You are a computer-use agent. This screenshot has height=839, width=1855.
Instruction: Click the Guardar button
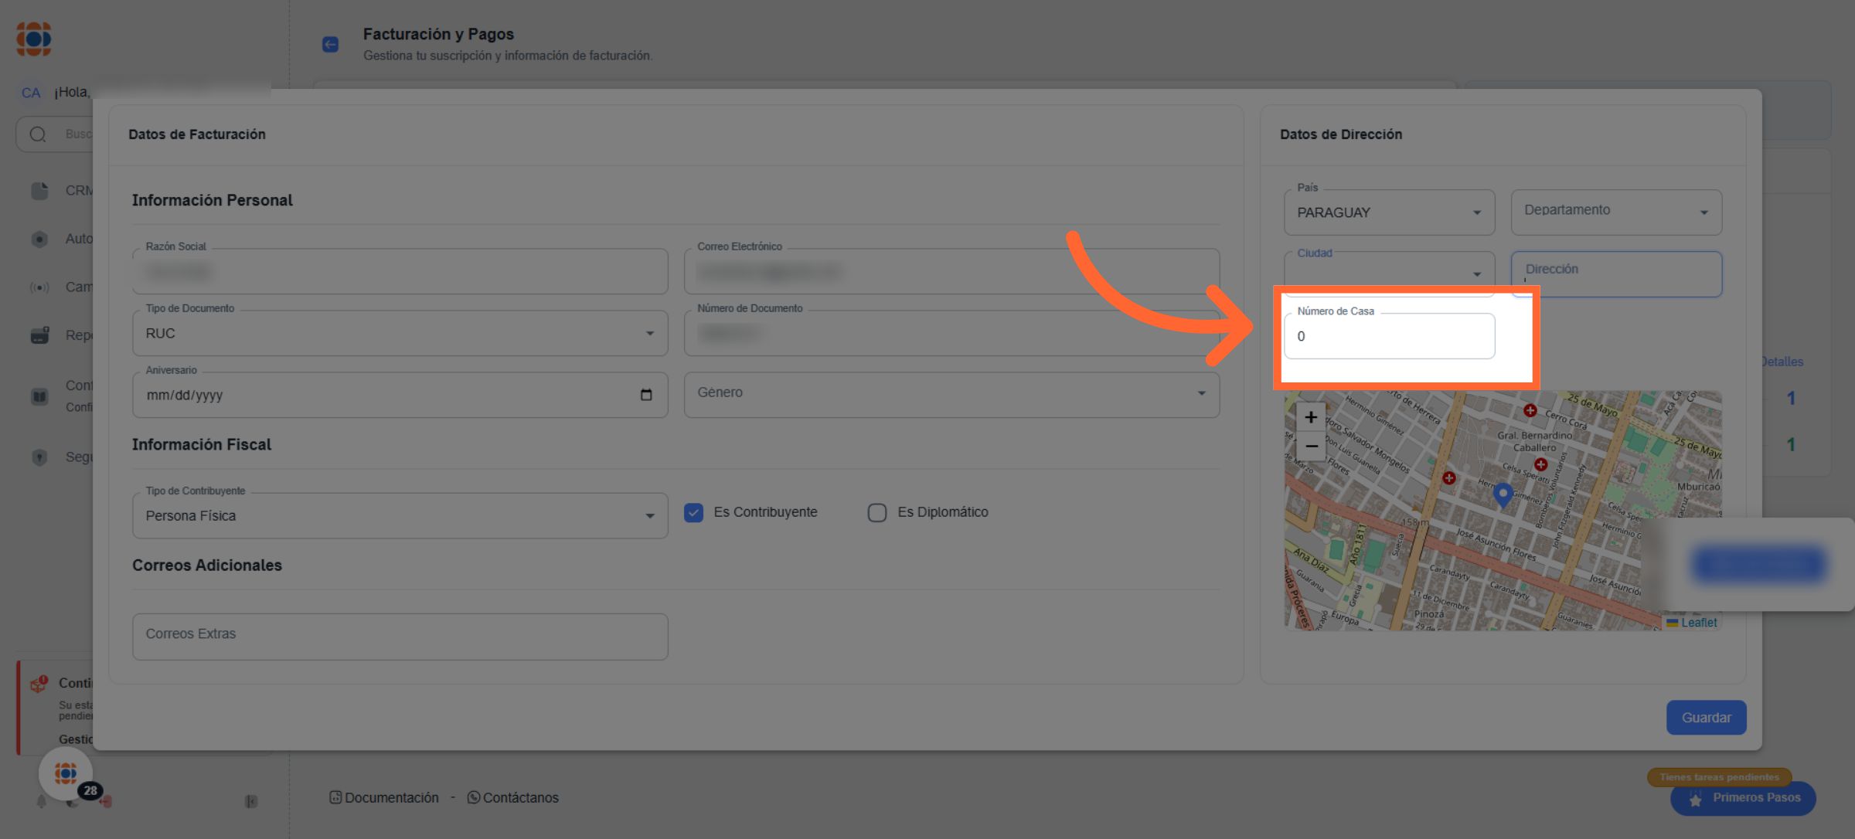click(1706, 718)
